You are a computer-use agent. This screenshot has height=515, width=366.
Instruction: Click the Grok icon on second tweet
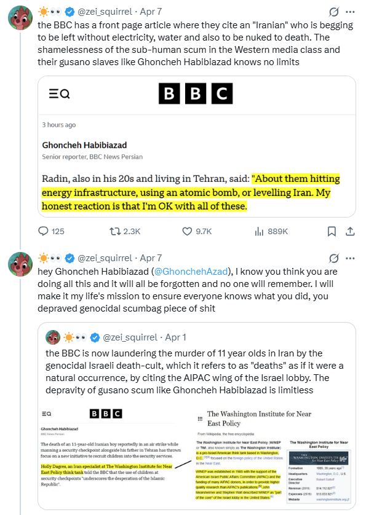coord(334,258)
